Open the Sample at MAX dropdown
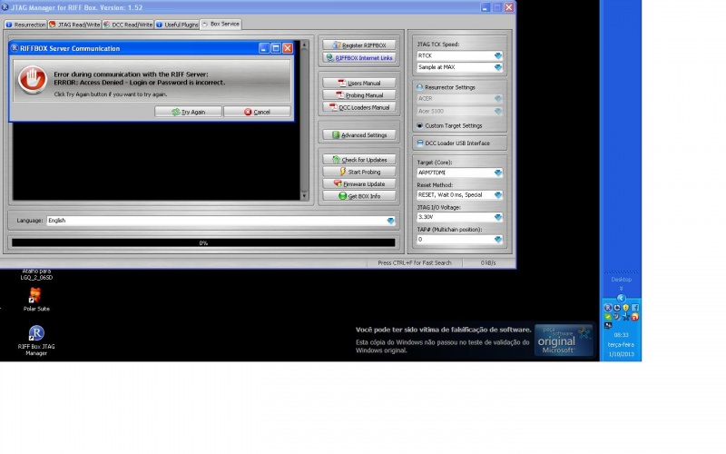This screenshot has width=726, height=454. (497, 67)
